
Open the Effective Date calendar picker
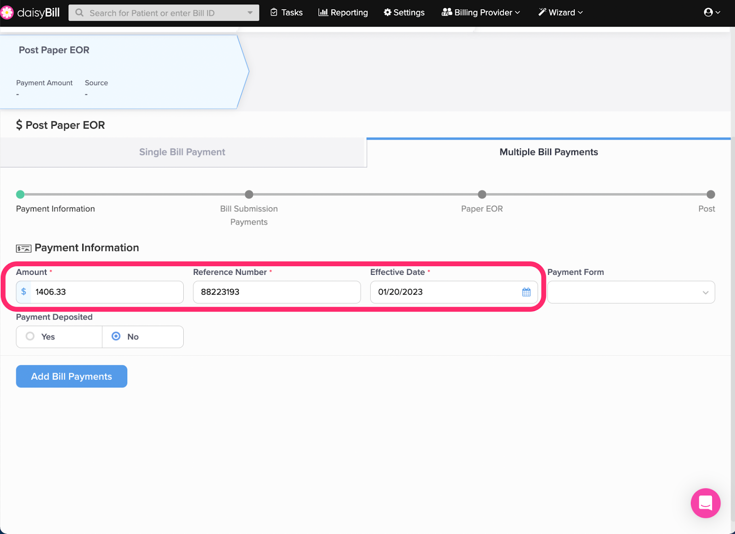click(526, 292)
